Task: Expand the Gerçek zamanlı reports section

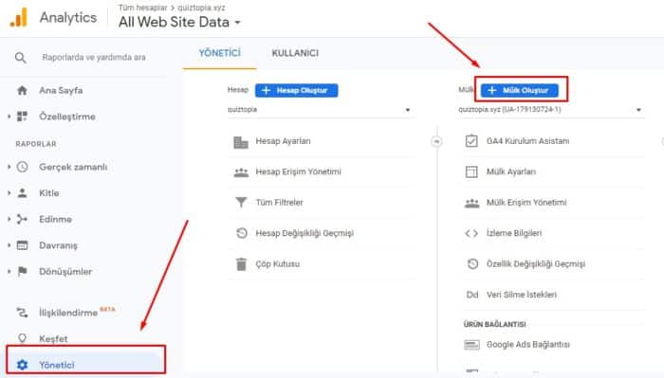Action: pos(9,167)
